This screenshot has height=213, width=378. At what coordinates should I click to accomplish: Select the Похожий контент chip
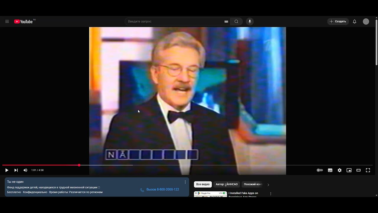[x=253, y=184]
